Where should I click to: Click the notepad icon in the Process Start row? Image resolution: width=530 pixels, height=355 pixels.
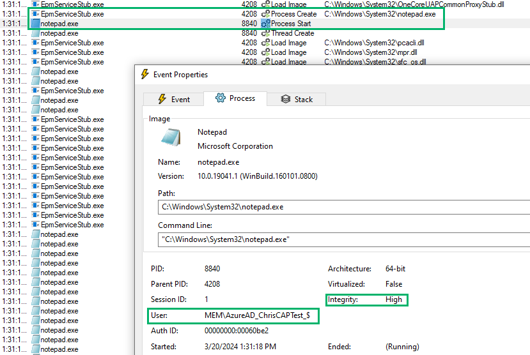[35, 24]
